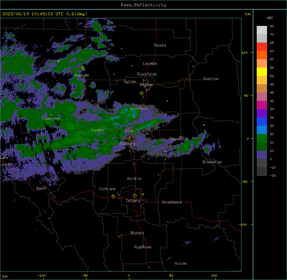Pick the red swatch between 65 and 60 dBZ
The width and height of the screenshot is (287, 280).
click(262, 47)
